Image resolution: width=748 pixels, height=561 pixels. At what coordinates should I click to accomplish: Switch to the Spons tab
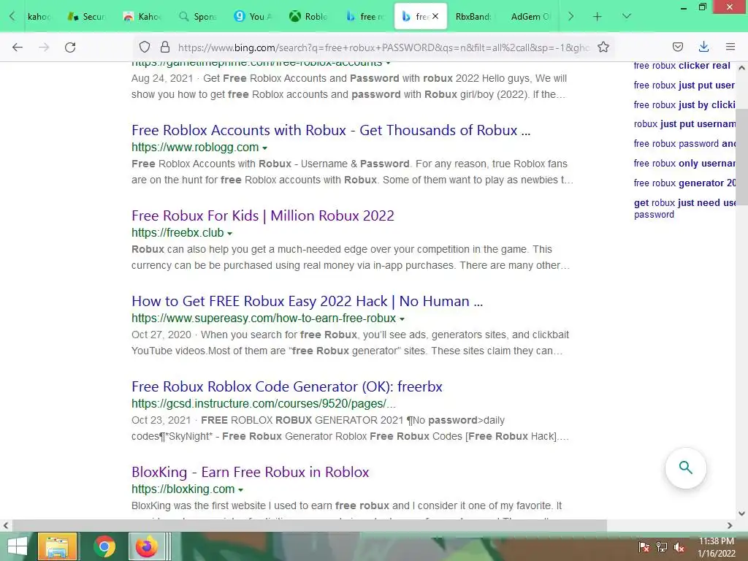197,17
